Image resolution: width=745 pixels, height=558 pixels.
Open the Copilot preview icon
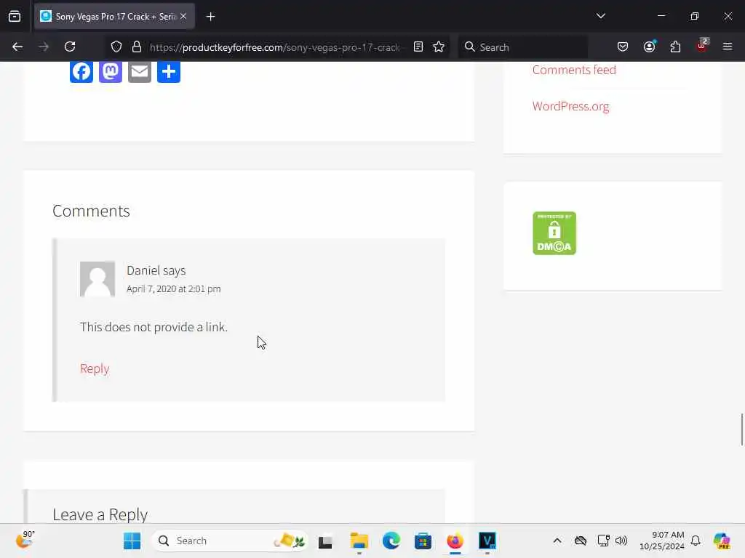click(x=722, y=541)
